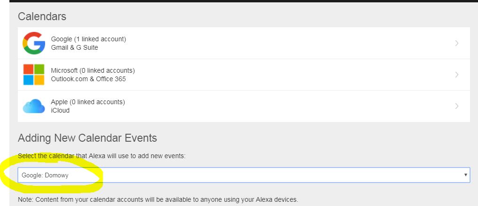Expand the Microsoft row chevron arrow

click(x=457, y=75)
